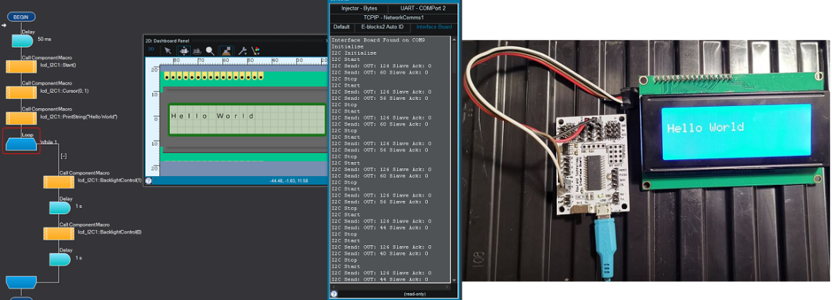Click the LCD display in Dashboard Panel
Screen dimensions: 832x300
(x=246, y=120)
